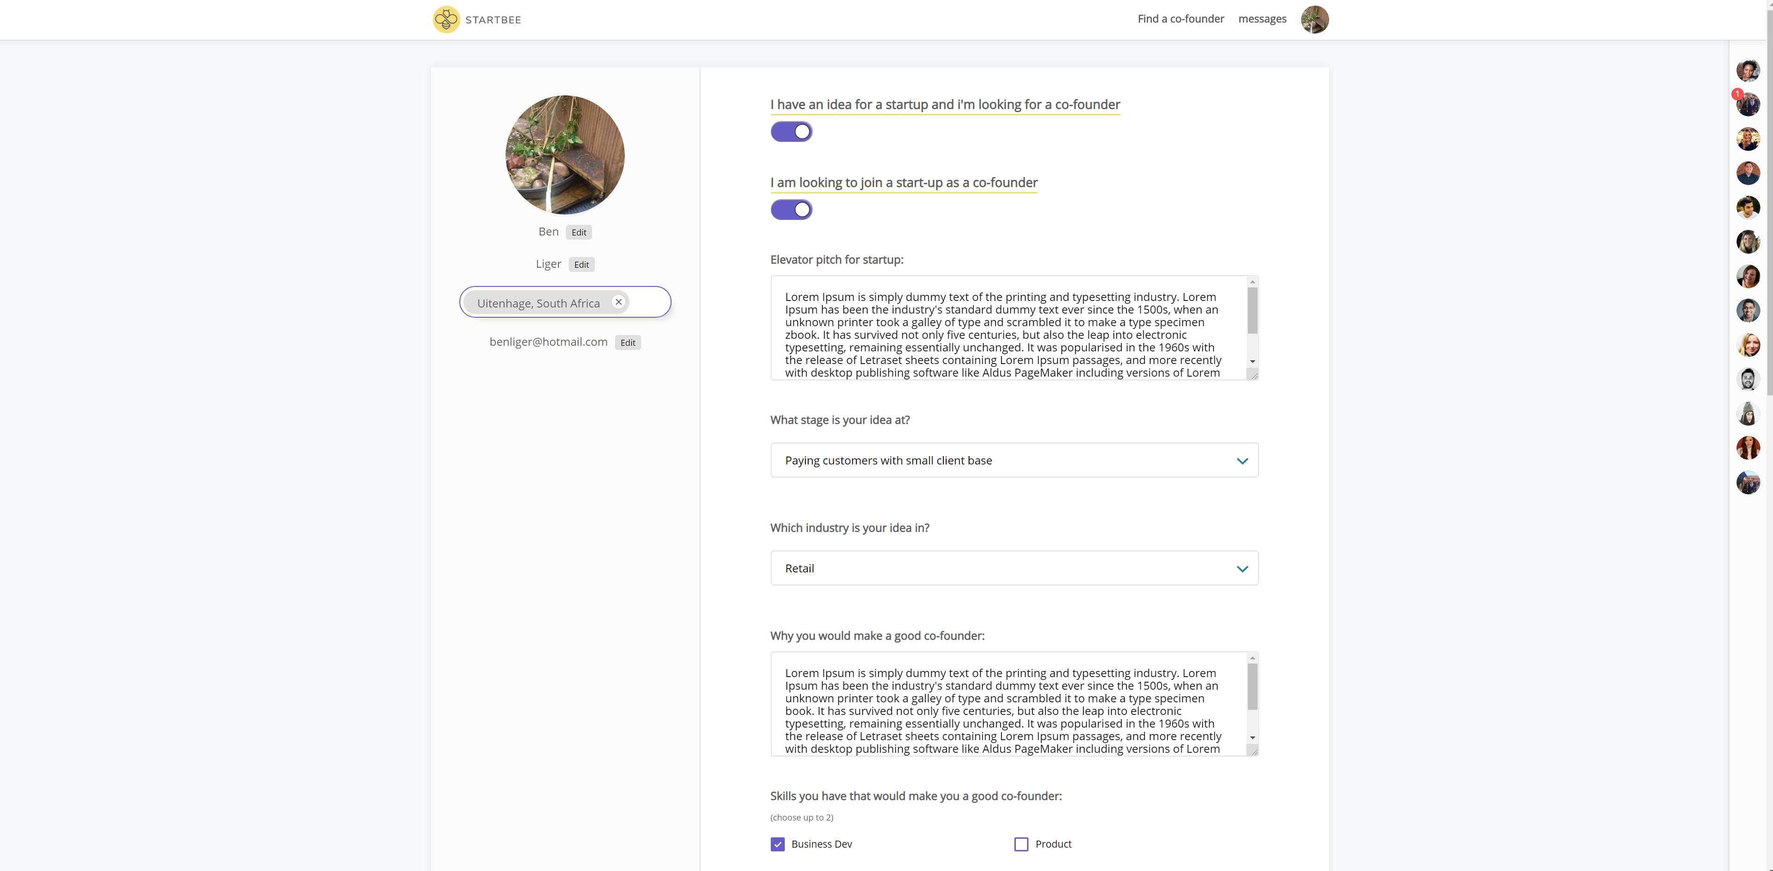This screenshot has height=871, width=1773.
Task: Edit the last name Liger
Action: (x=581, y=264)
